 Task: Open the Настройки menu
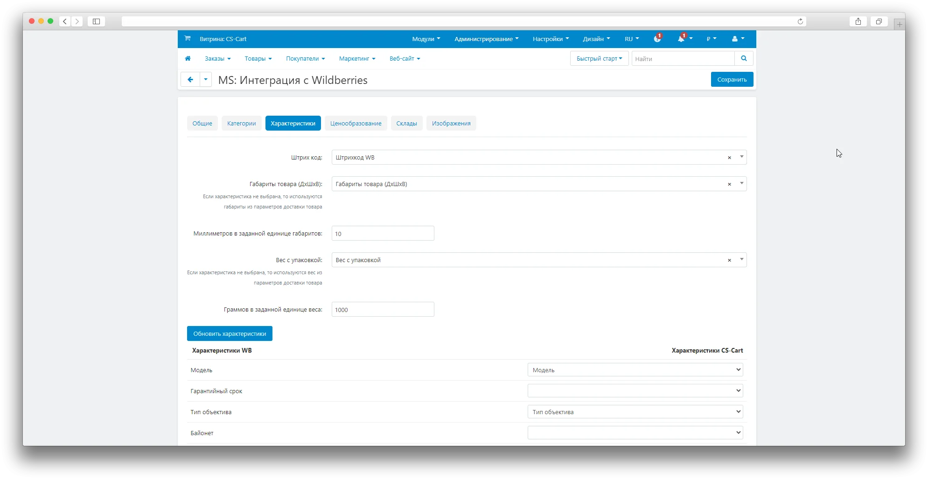tap(551, 39)
